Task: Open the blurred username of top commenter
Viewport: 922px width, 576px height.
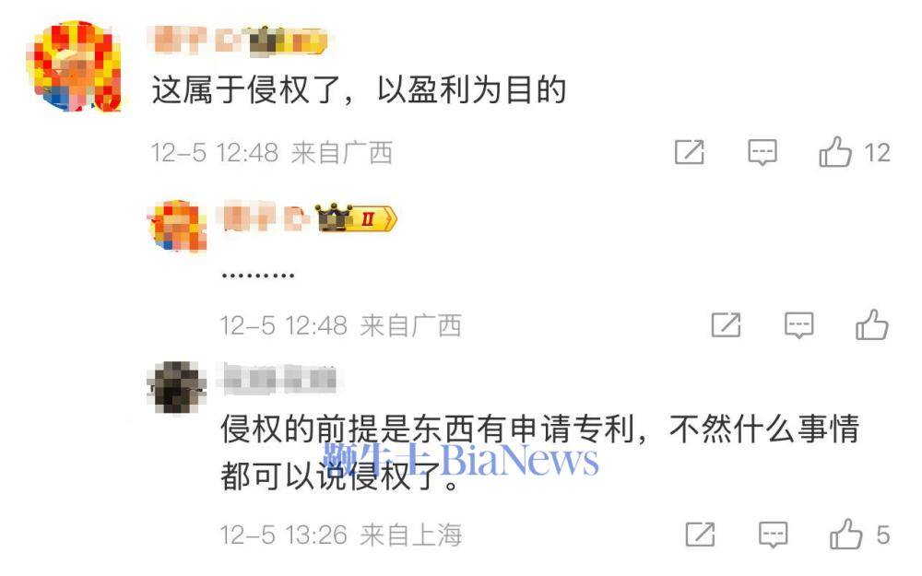Action: pyautogui.click(x=197, y=41)
